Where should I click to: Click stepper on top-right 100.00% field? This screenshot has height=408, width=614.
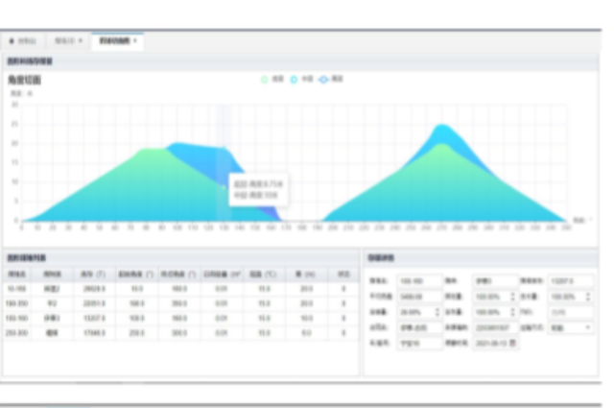587,297
